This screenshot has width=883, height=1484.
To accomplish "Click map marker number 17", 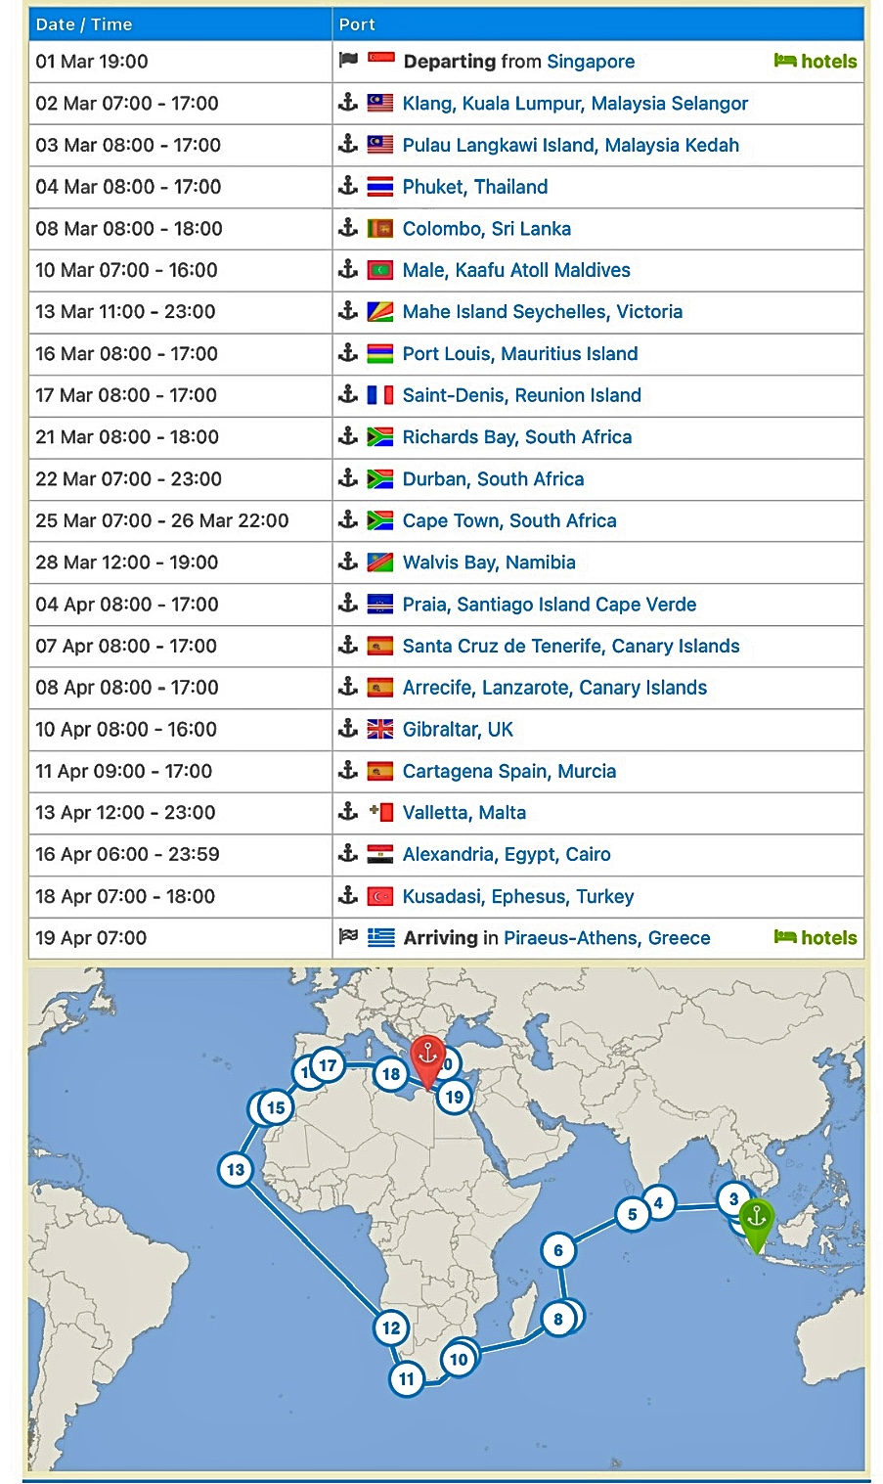I will tap(328, 1066).
